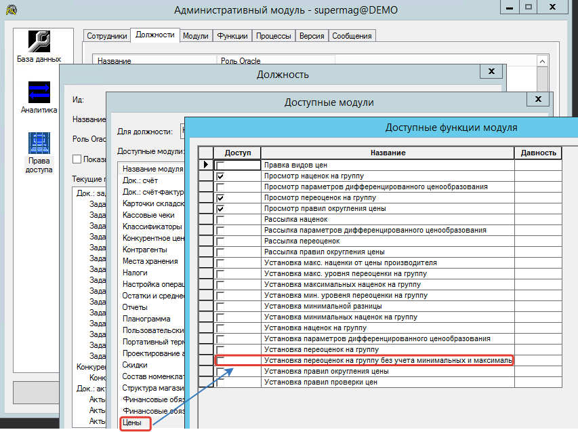The image size is (578, 432).
Task: Open the Права доступа section icon
Action: (x=39, y=143)
